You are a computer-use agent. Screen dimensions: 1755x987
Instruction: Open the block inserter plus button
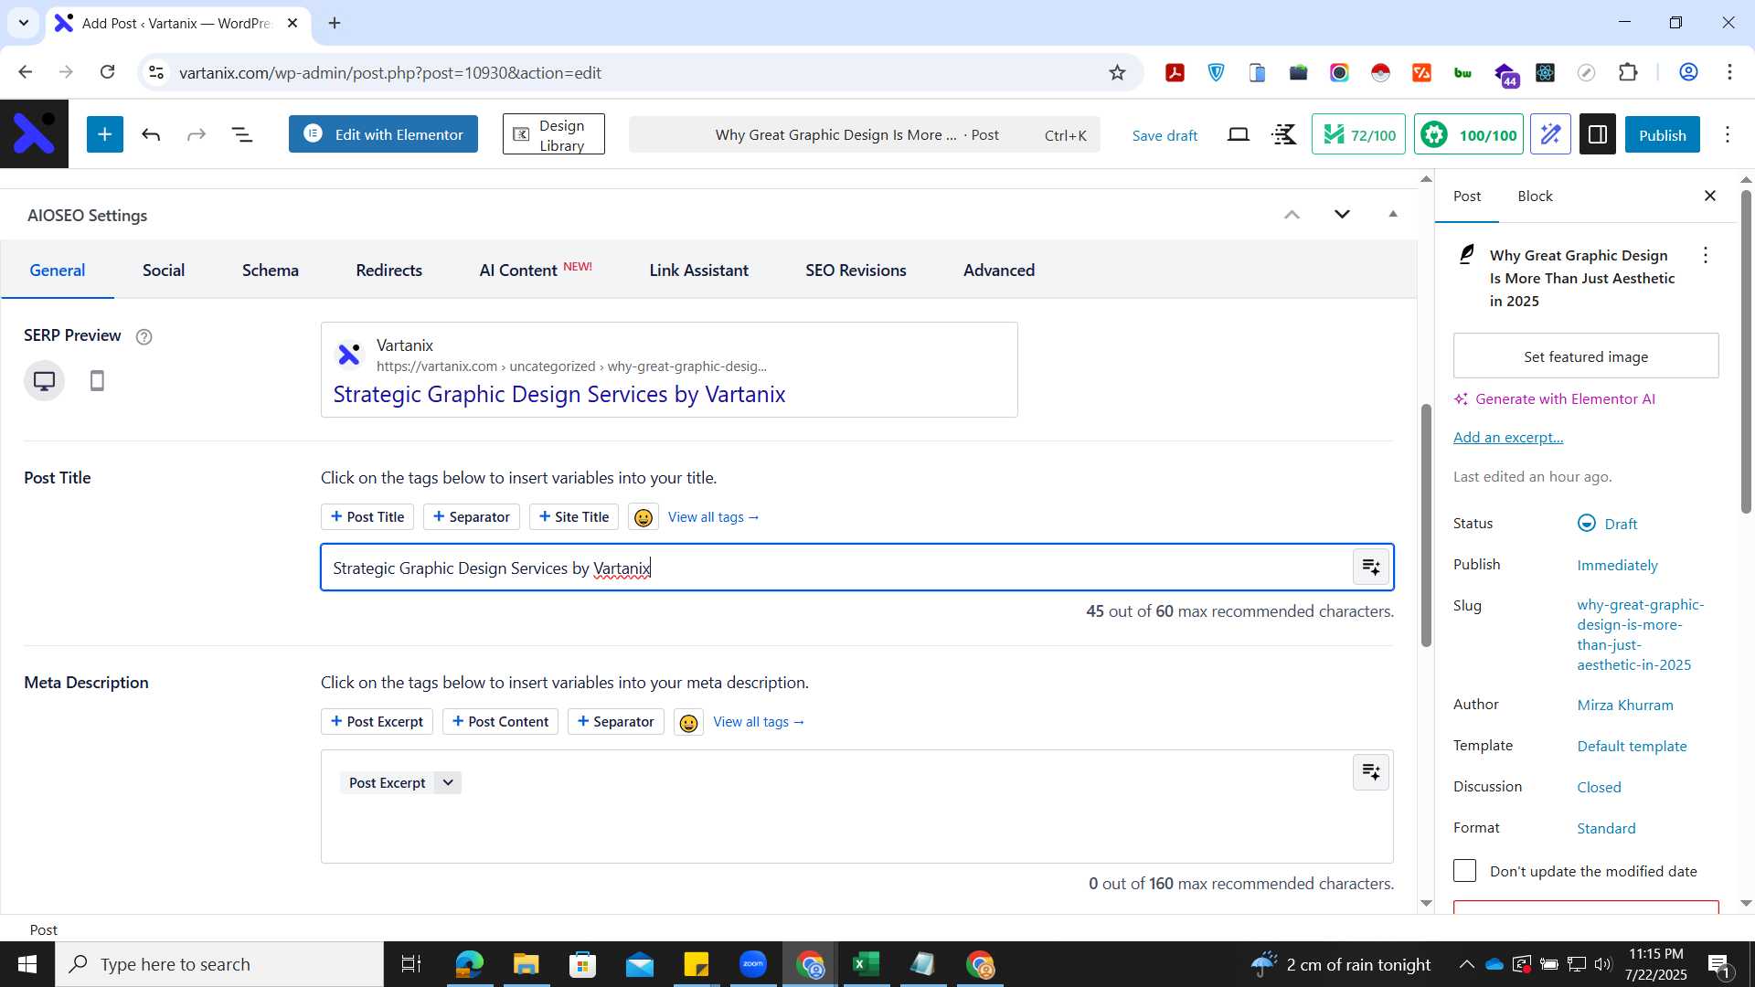[105, 134]
